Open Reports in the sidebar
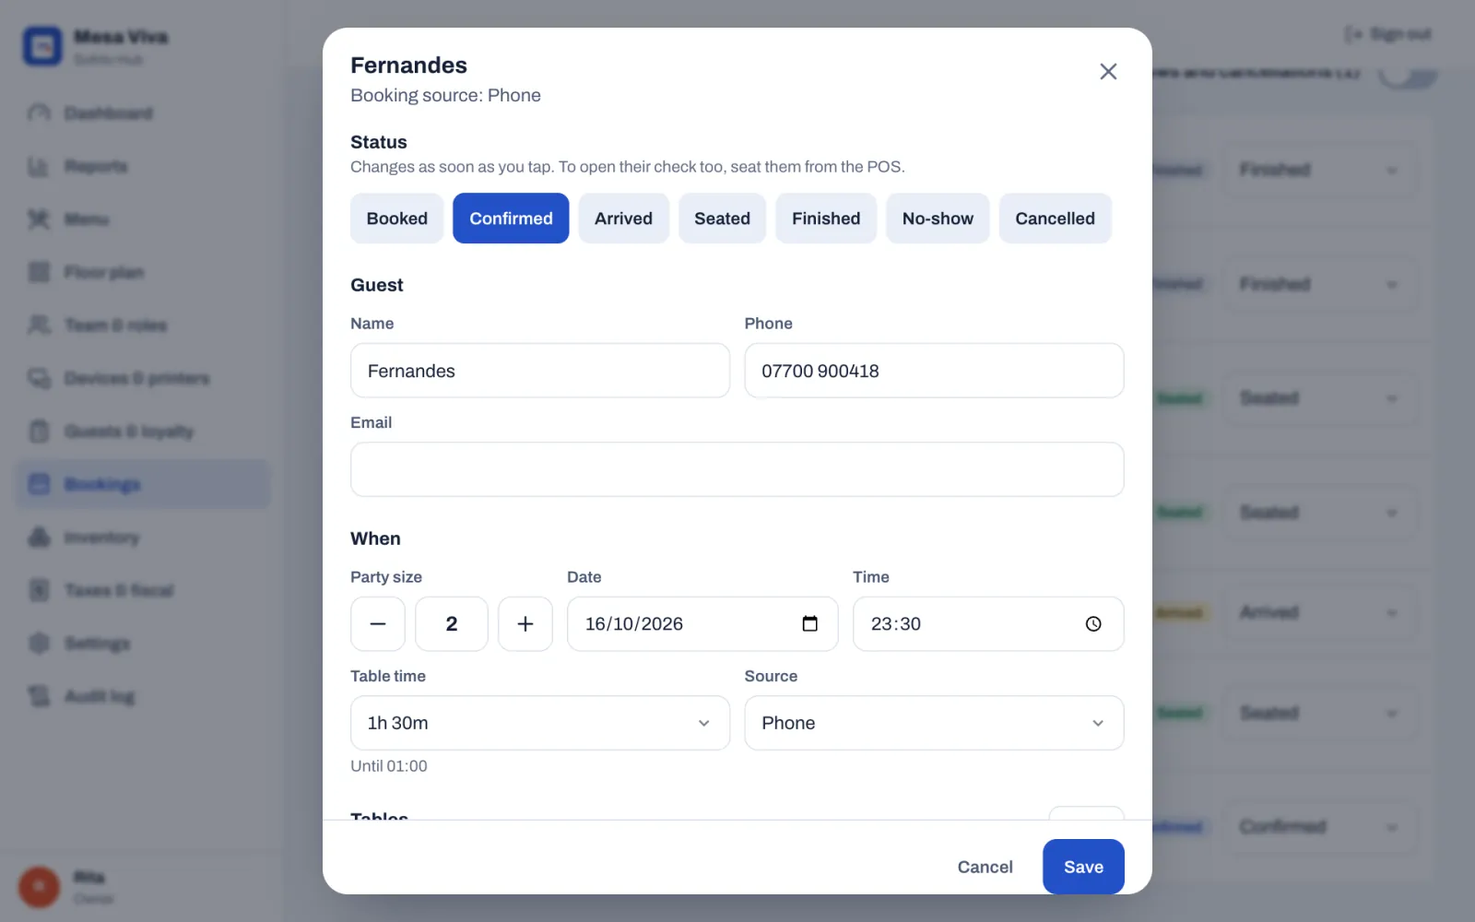 coord(143,166)
